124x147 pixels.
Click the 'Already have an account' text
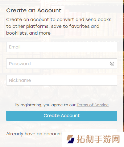[x=34, y=134]
